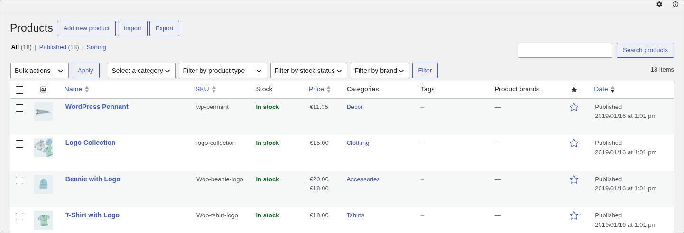Click In stock status for Logo Collection
The width and height of the screenshot is (684, 233).
268,143
